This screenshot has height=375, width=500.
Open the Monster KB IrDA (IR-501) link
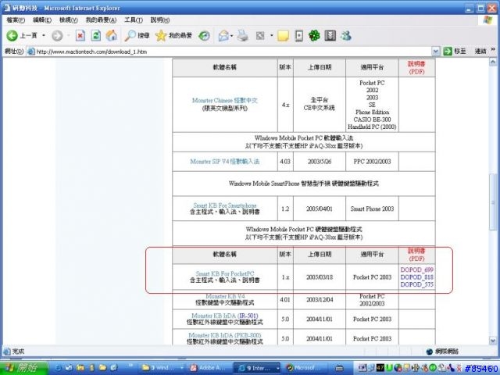pyautogui.click(x=225, y=316)
